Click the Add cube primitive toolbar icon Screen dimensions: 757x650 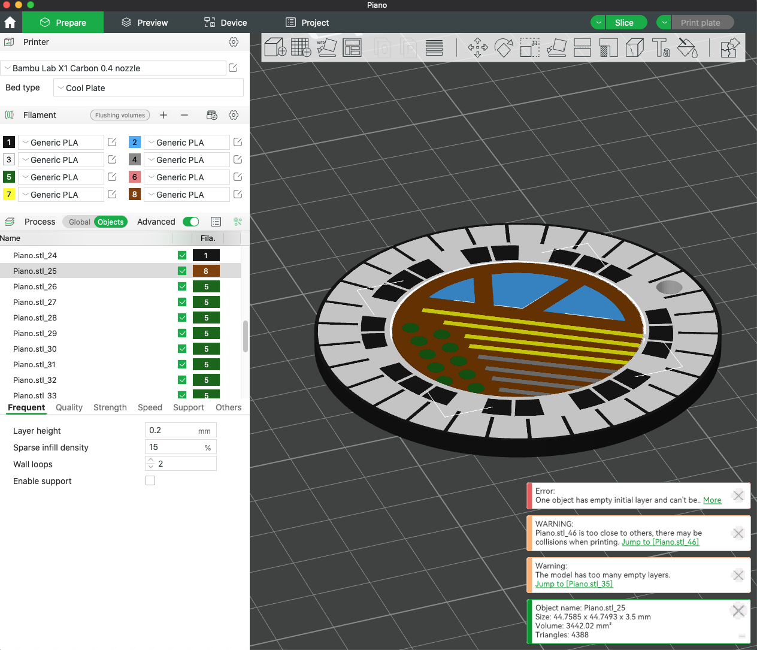[x=275, y=47]
